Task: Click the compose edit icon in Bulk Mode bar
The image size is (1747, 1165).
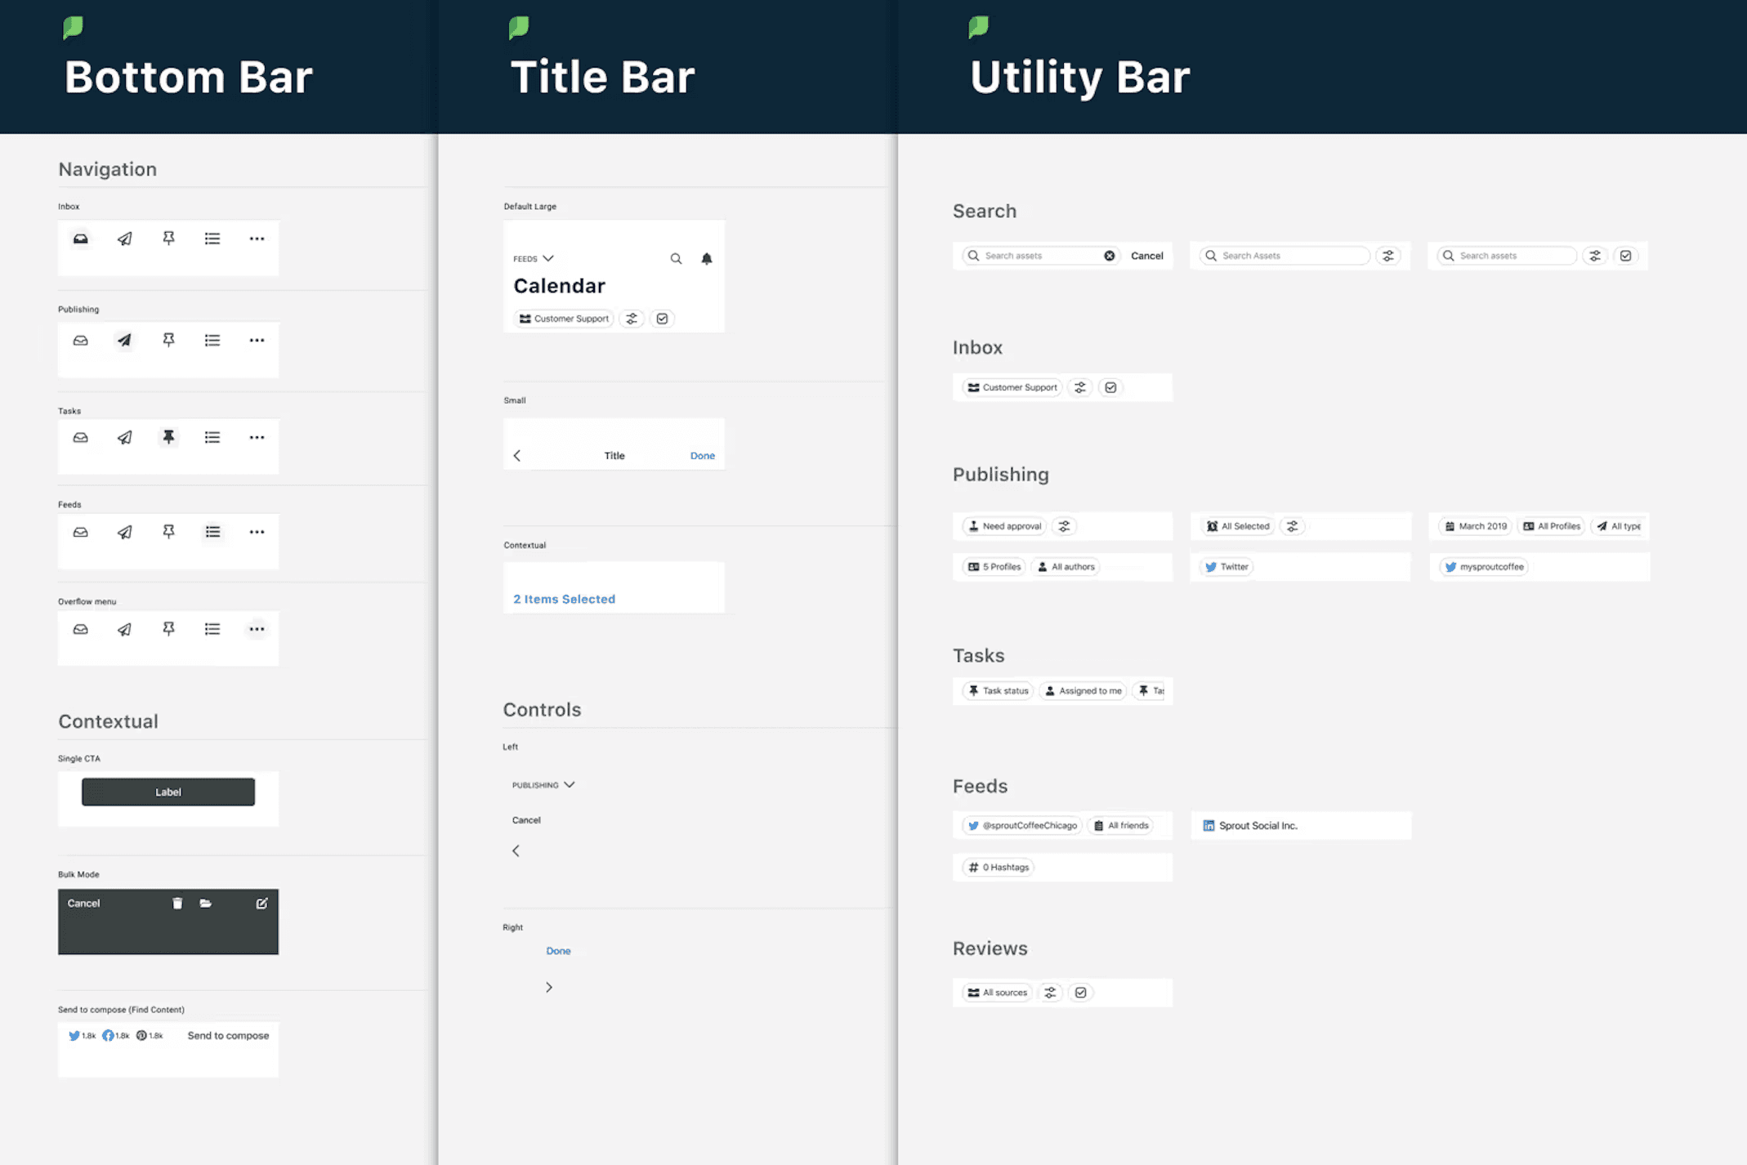Action: click(x=261, y=903)
